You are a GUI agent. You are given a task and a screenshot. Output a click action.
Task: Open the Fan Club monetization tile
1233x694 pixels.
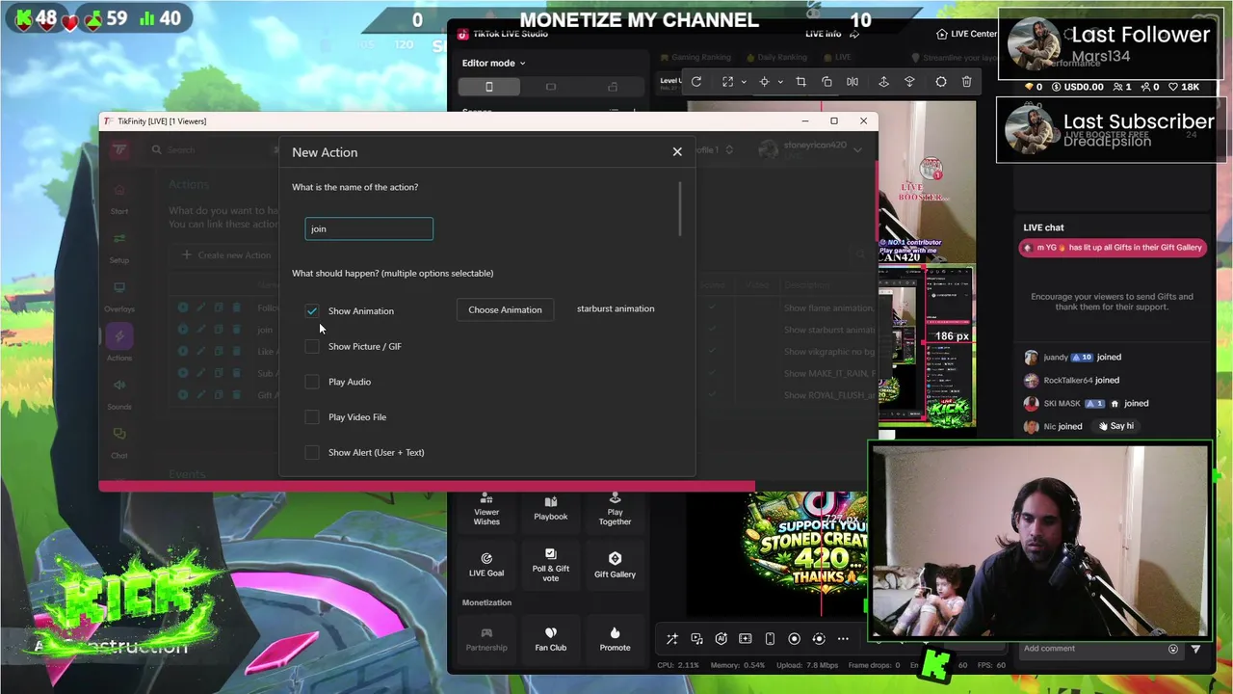click(551, 639)
